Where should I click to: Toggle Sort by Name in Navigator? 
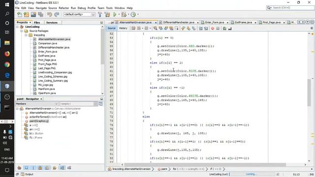coord(63,168)
